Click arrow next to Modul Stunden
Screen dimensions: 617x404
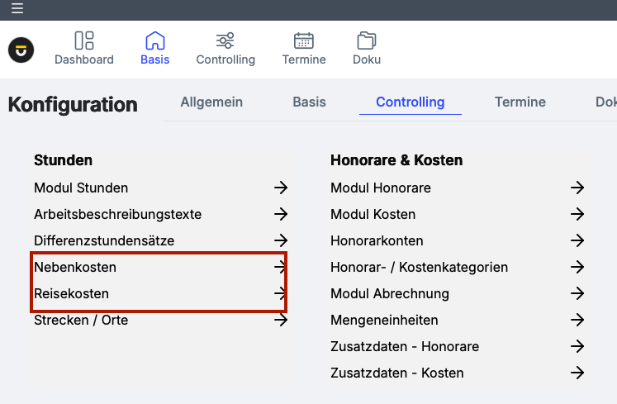pos(281,188)
